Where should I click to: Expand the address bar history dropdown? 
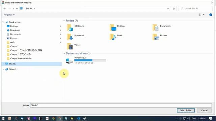(x=168, y=9)
